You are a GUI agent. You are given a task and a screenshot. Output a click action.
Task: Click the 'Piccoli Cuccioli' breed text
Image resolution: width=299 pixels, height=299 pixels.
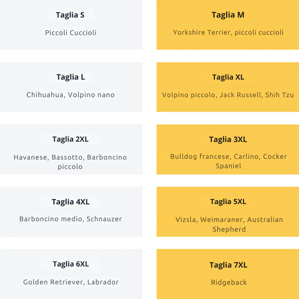click(x=71, y=33)
